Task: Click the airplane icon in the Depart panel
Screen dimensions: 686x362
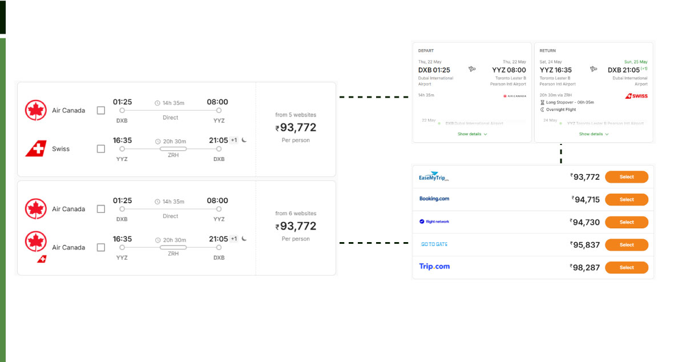Action: [472, 69]
